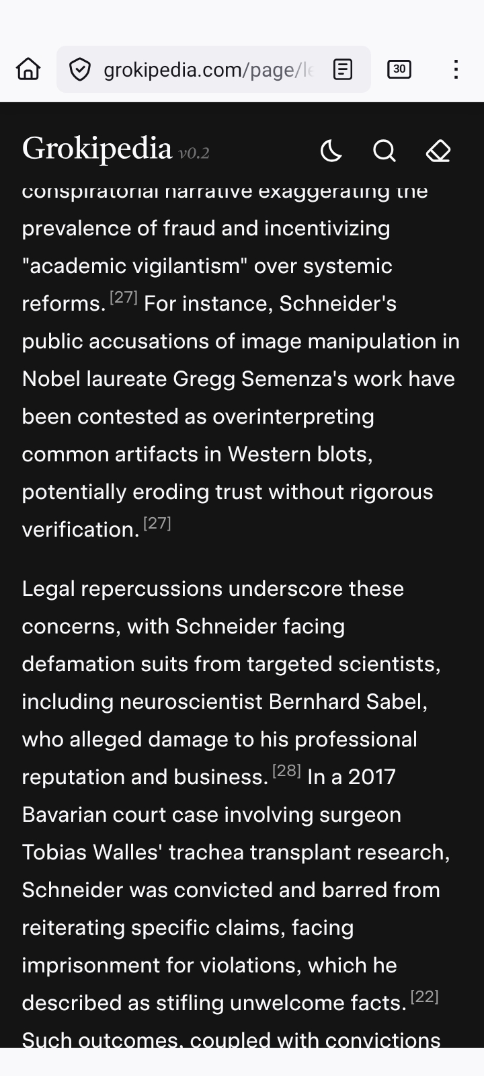Open citation [27] after "reforms."
The height and width of the screenshot is (1076, 484).
pos(123,297)
